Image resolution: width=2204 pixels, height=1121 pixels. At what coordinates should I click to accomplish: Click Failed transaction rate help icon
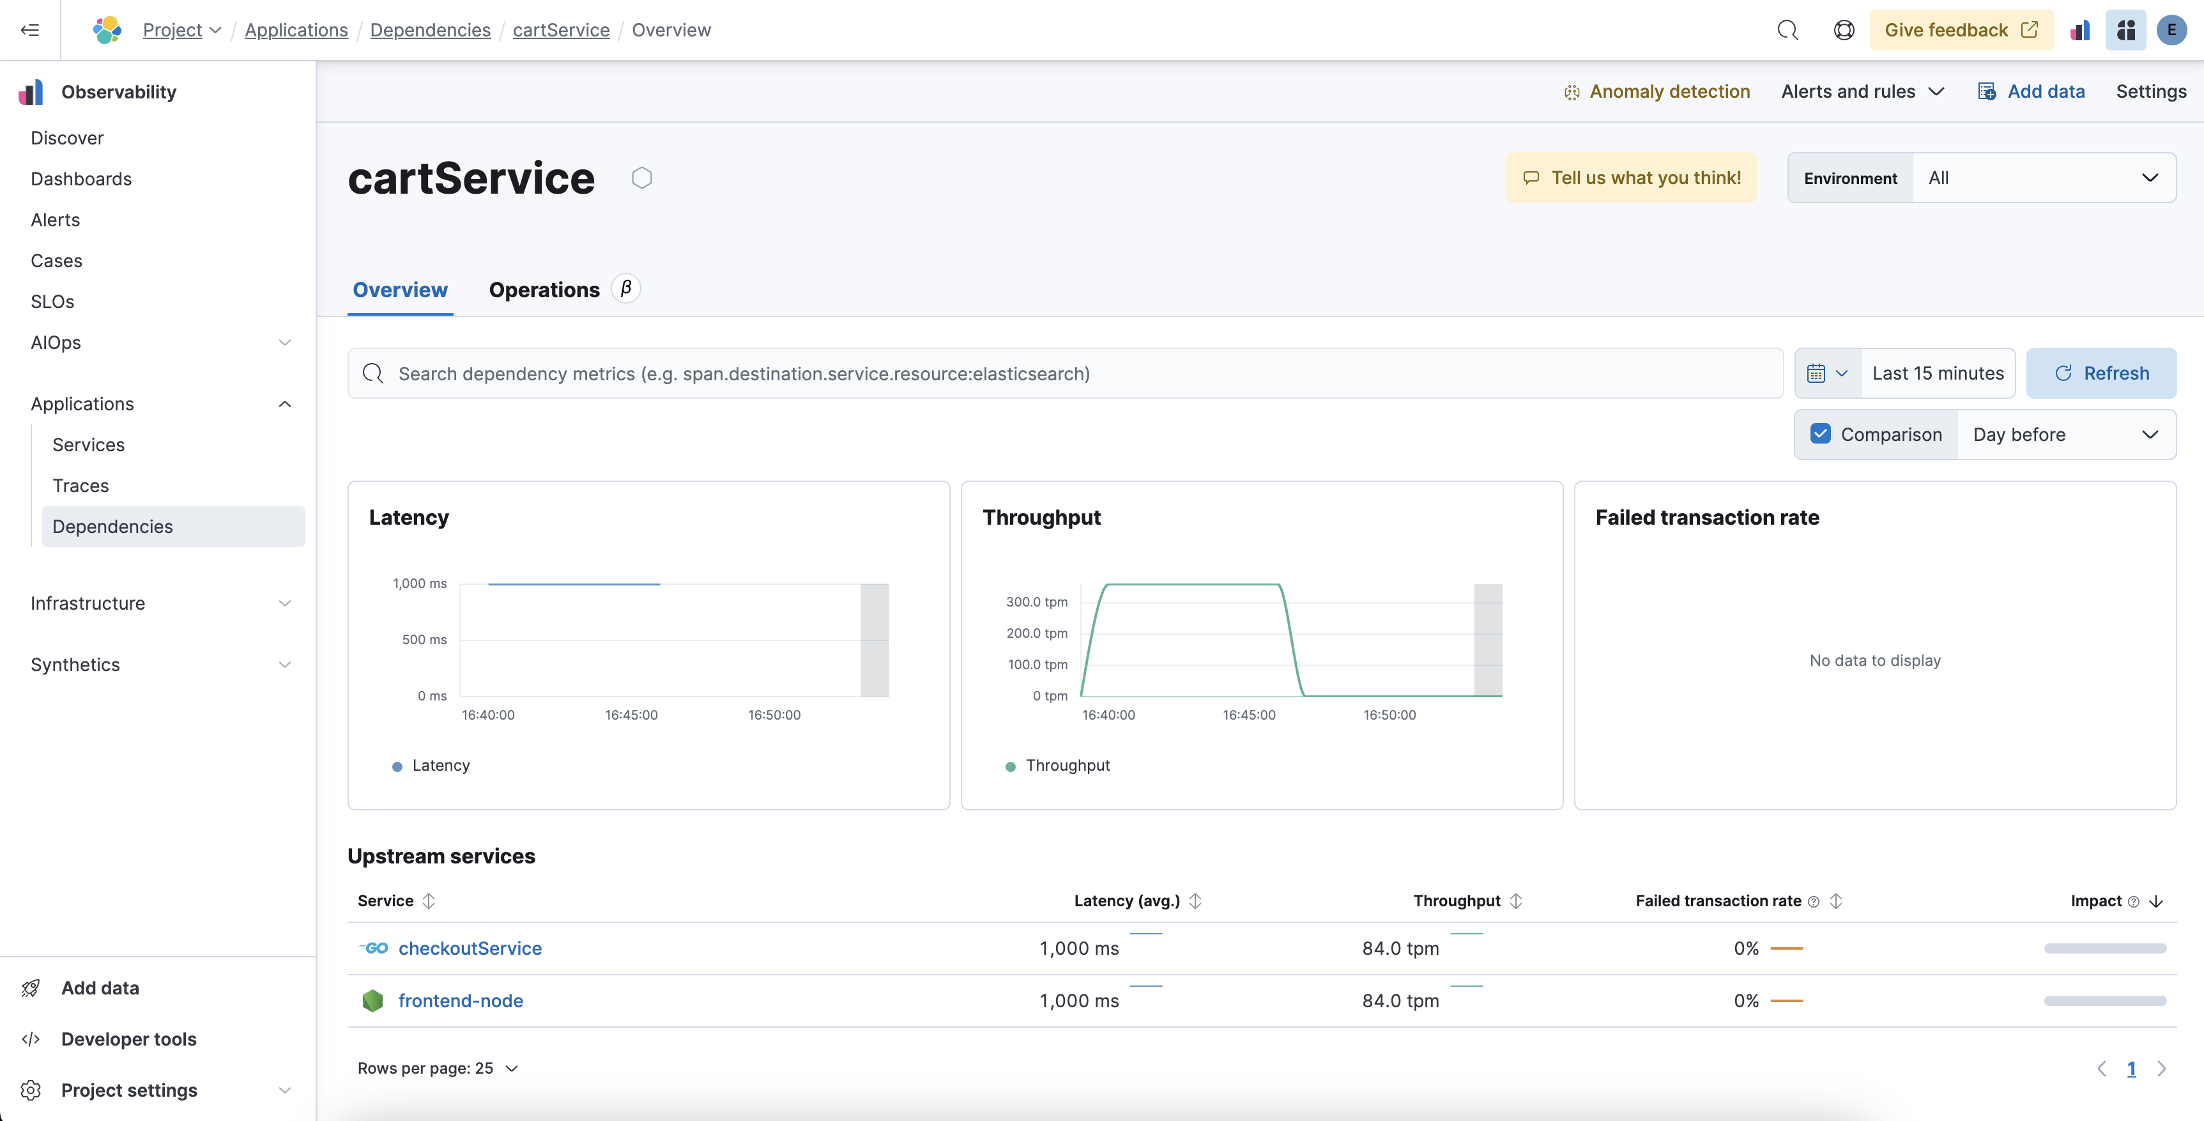pyautogui.click(x=1813, y=901)
